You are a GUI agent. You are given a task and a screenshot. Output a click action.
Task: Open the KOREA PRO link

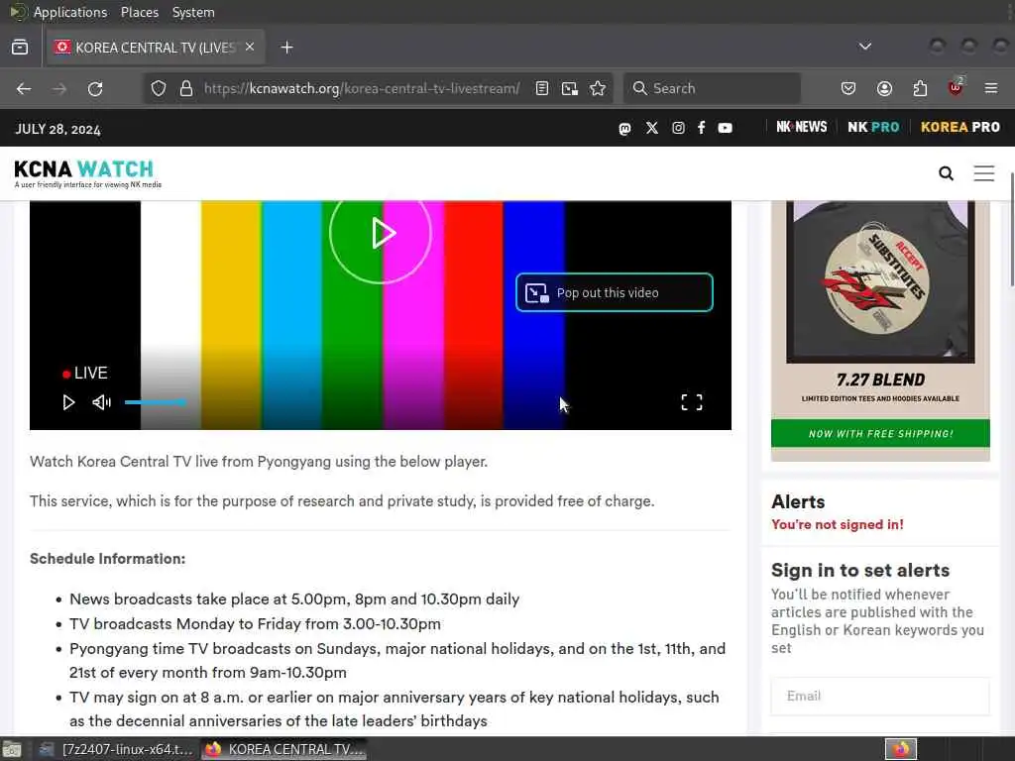click(959, 127)
